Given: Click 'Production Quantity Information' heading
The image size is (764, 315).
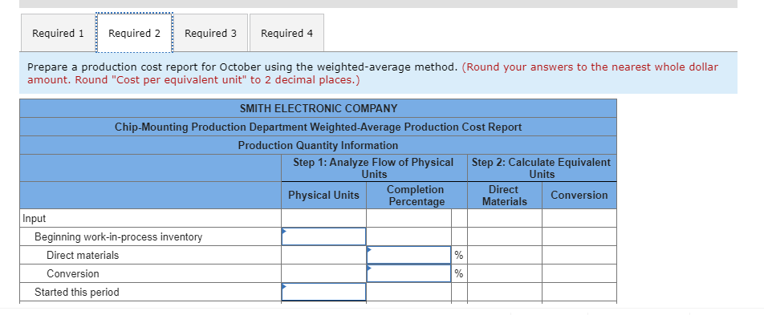Looking at the screenshot, I should coord(318,145).
